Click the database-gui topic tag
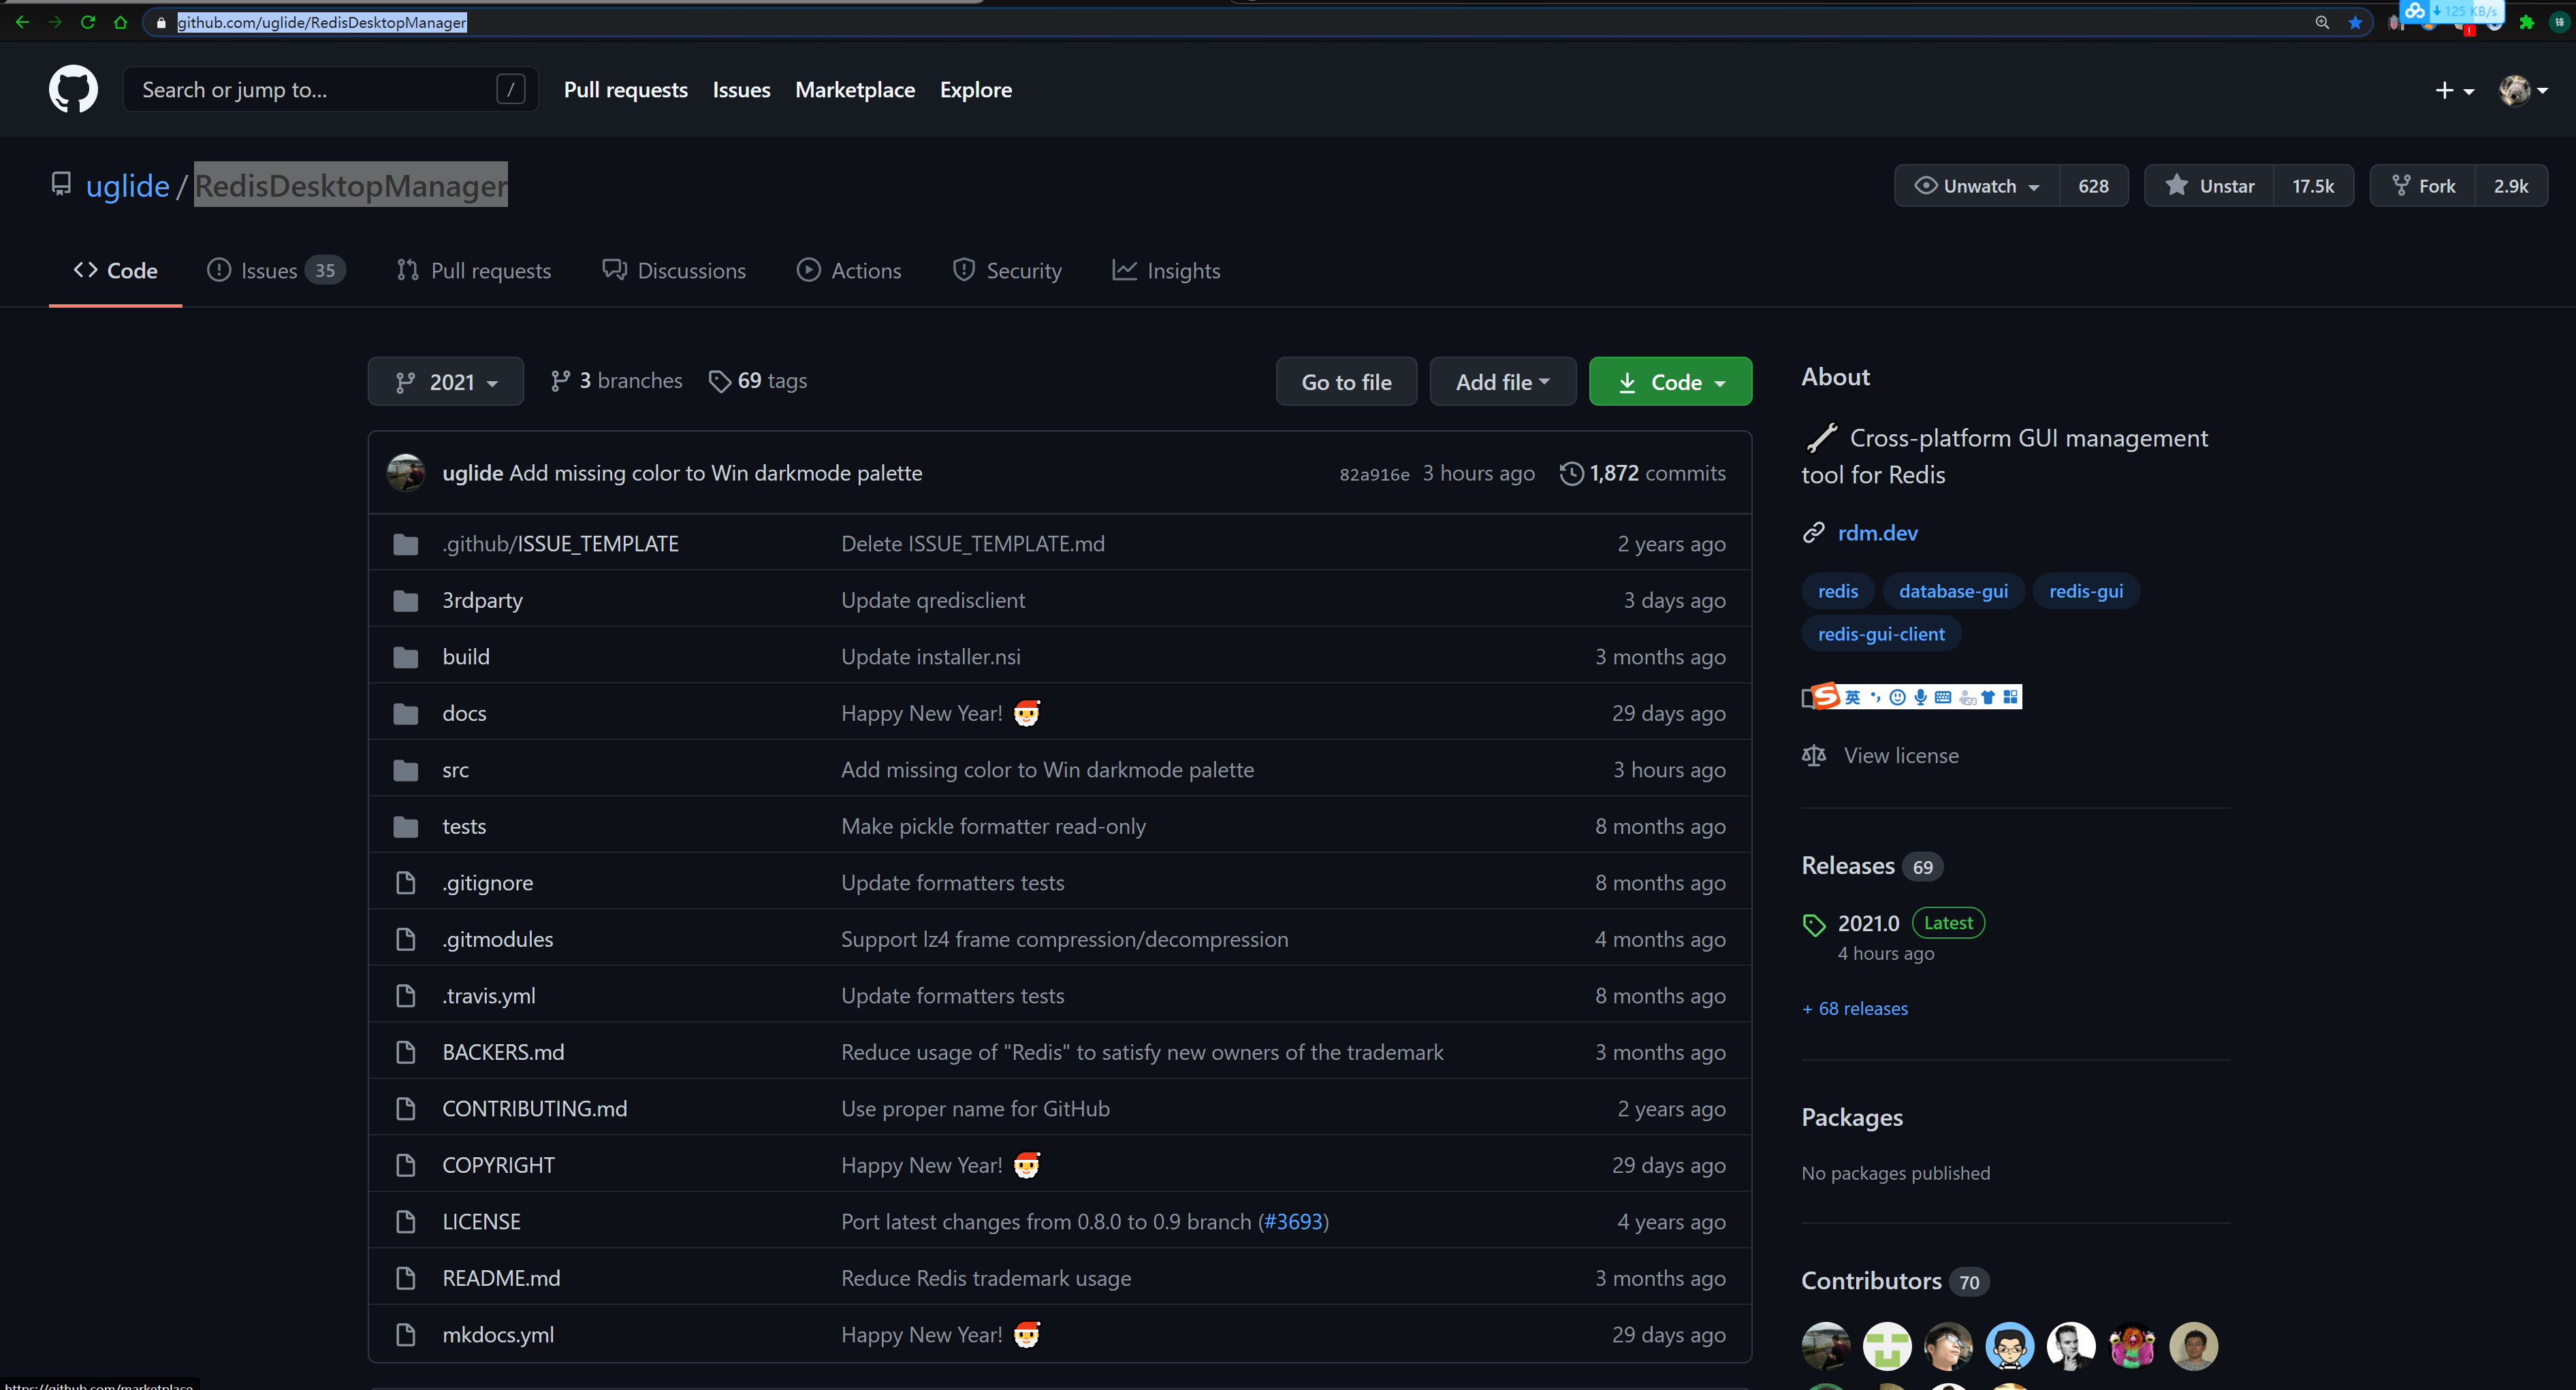 point(1953,591)
